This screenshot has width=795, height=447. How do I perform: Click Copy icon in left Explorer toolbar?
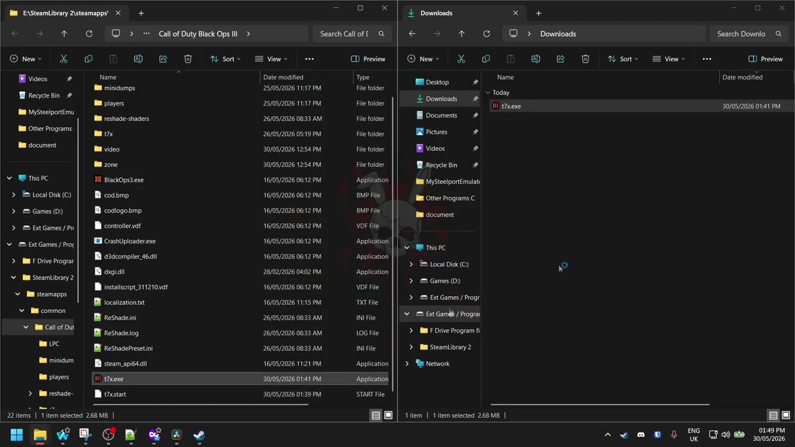pyautogui.click(x=88, y=59)
